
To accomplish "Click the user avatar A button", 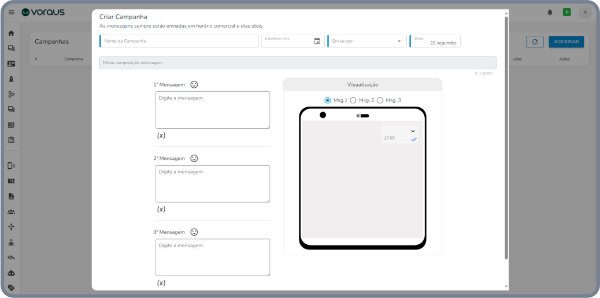I will pos(585,12).
